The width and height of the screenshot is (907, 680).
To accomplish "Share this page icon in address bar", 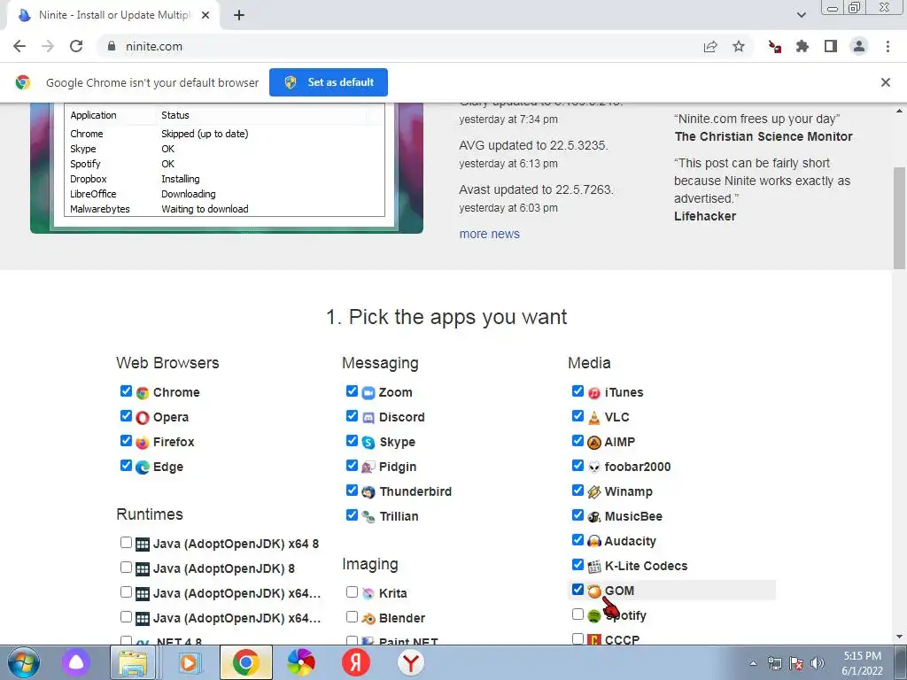I will coord(710,47).
